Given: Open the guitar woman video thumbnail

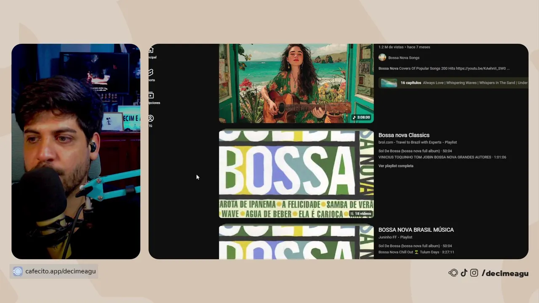Looking at the screenshot, I should [x=296, y=83].
